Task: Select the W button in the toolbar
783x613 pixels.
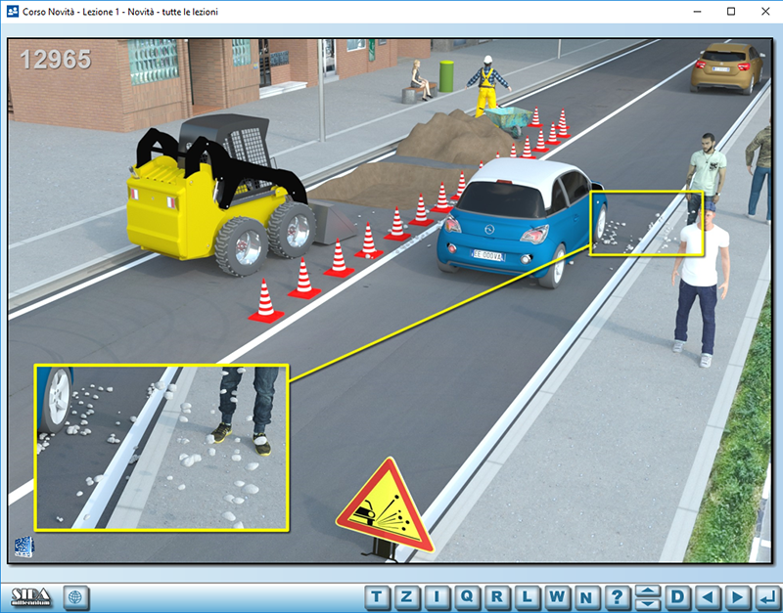Action: pos(557,596)
